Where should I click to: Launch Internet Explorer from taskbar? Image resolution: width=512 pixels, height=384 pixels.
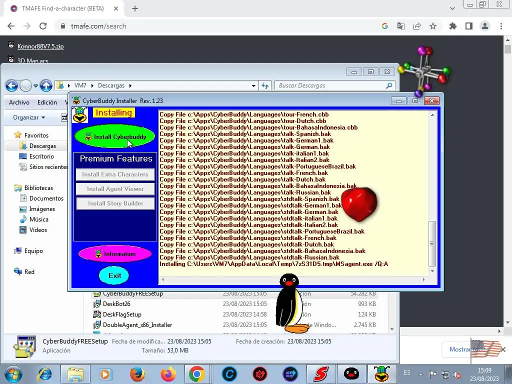tap(44, 374)
